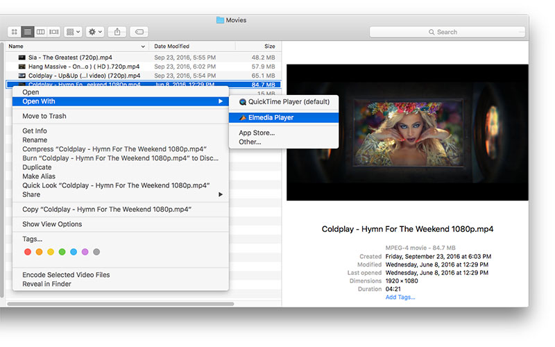Apply the gray tag color
This screenshot has width=555, height=347.
coord(96,252)
